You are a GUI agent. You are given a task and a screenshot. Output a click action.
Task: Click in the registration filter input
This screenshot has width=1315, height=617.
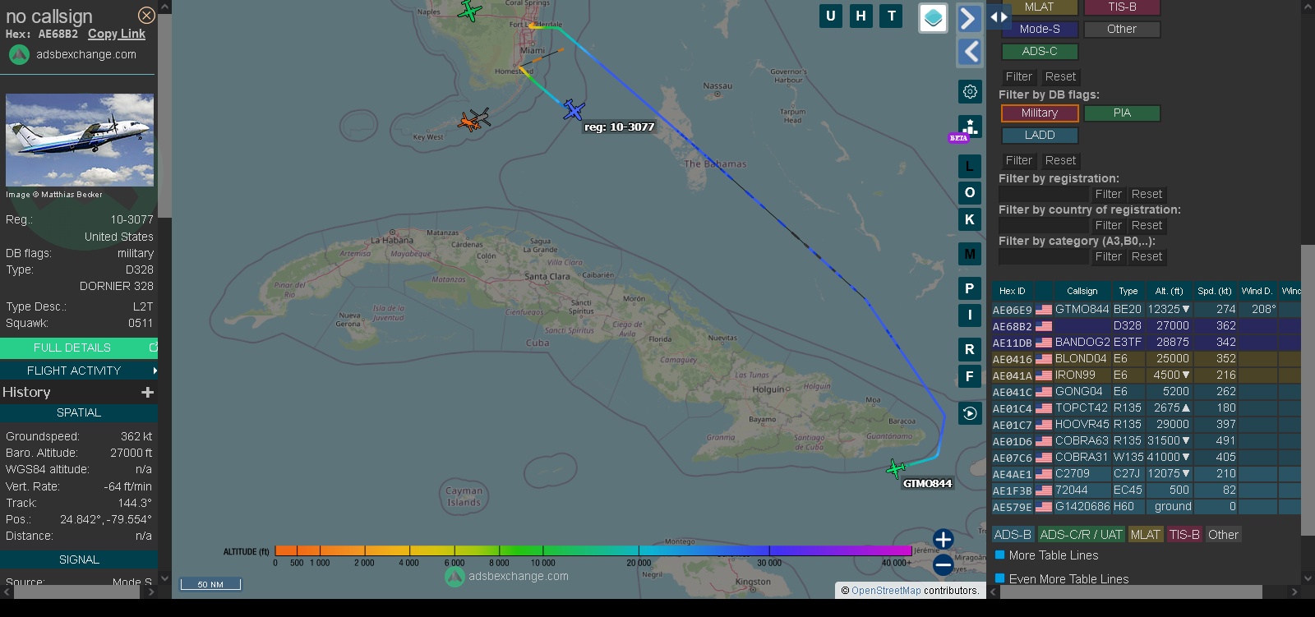[x=1043, y=194]
